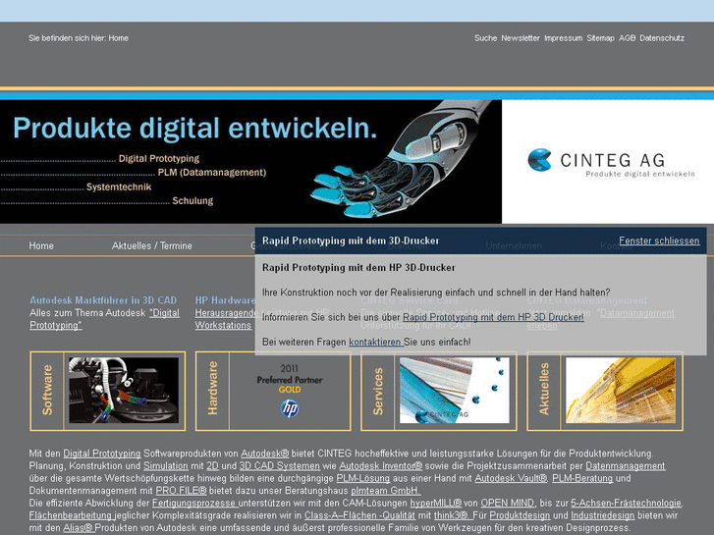Image resolution: width=714 pixels, height=535 pixels.
Task: Open the 5-Achsen-Frästechnologie link
Action: click(x=627, y=504)
